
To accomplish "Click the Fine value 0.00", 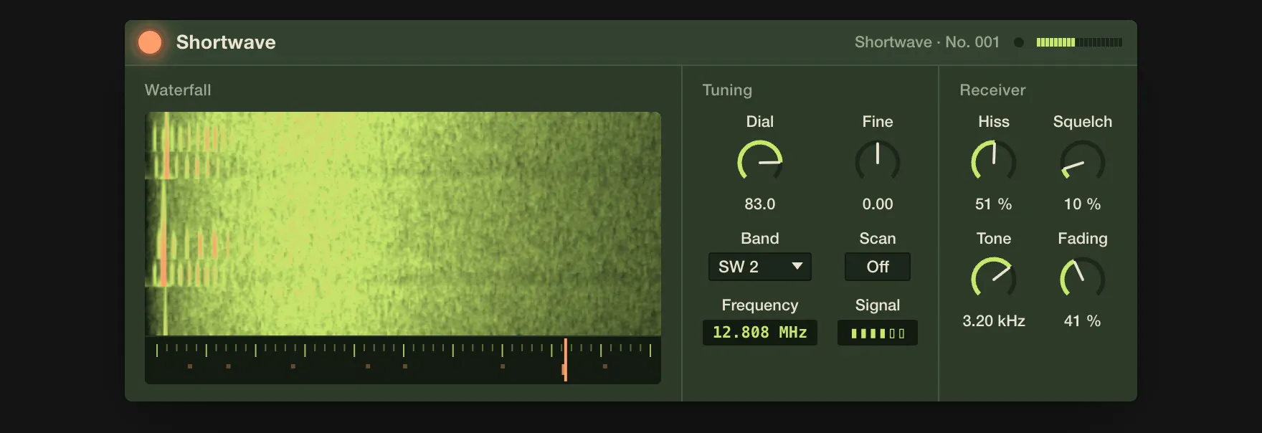I will pos(878,204).
